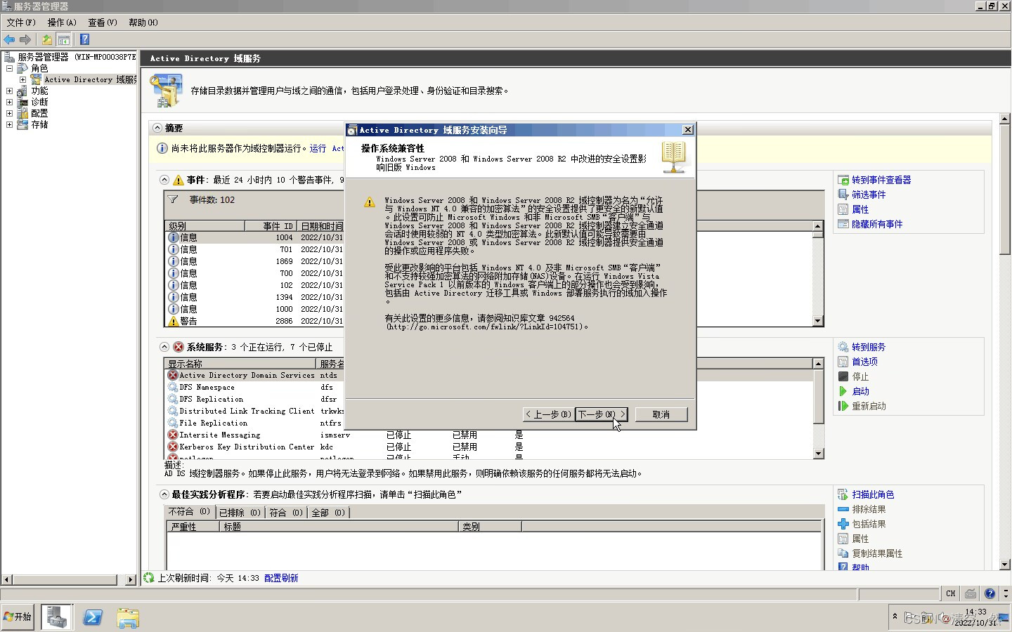This screenshot has width=1012, height=632.
Task: Open Windows Explorer taskbar icon
Action: point(128,617)
